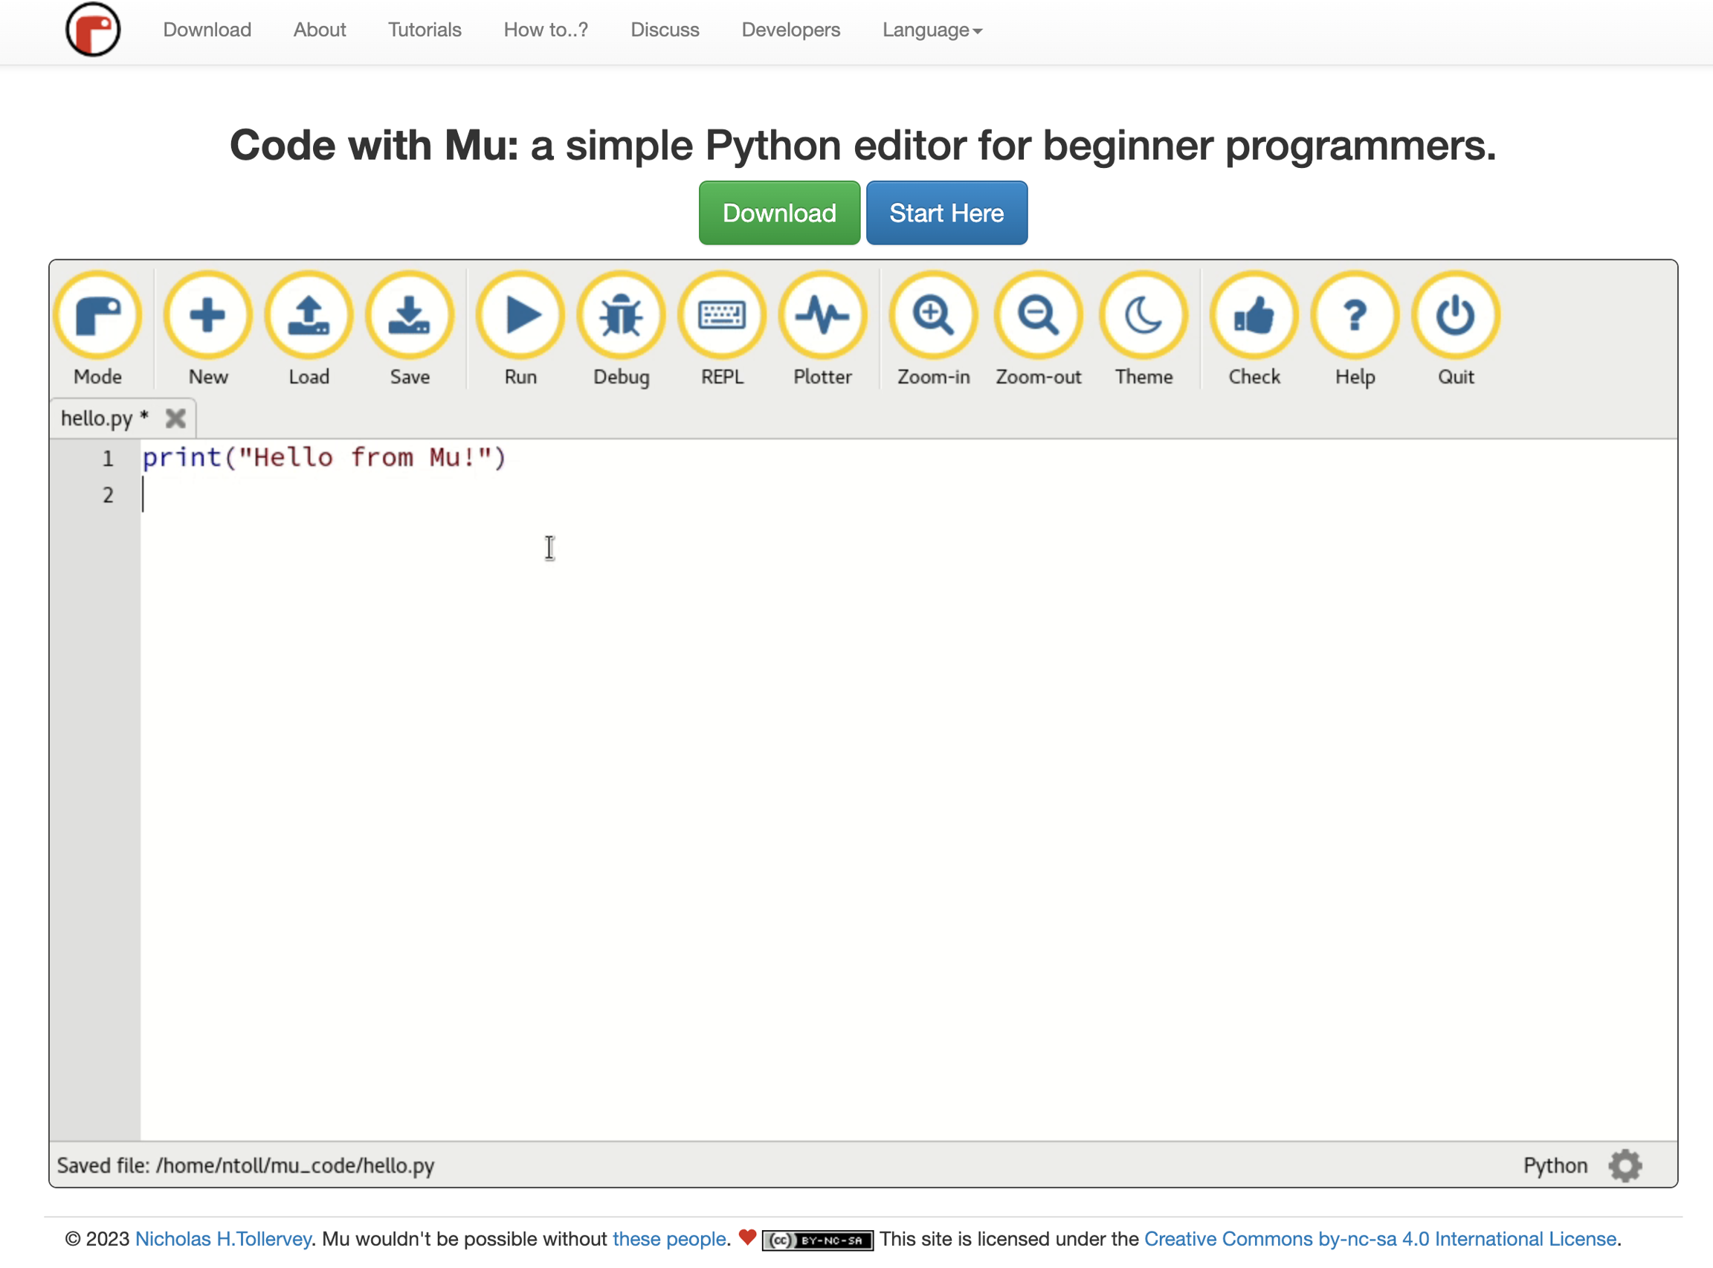Save the script using Save icon

(x=409, y=316)
